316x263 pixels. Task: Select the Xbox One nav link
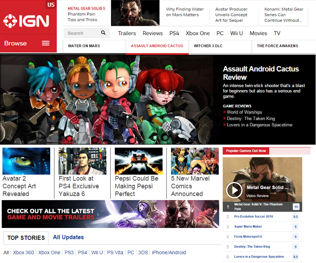click(198, 33)
